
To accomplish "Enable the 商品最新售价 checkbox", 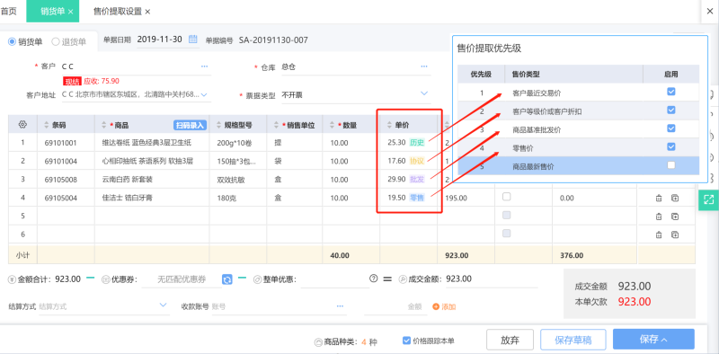I will [670, 165].
